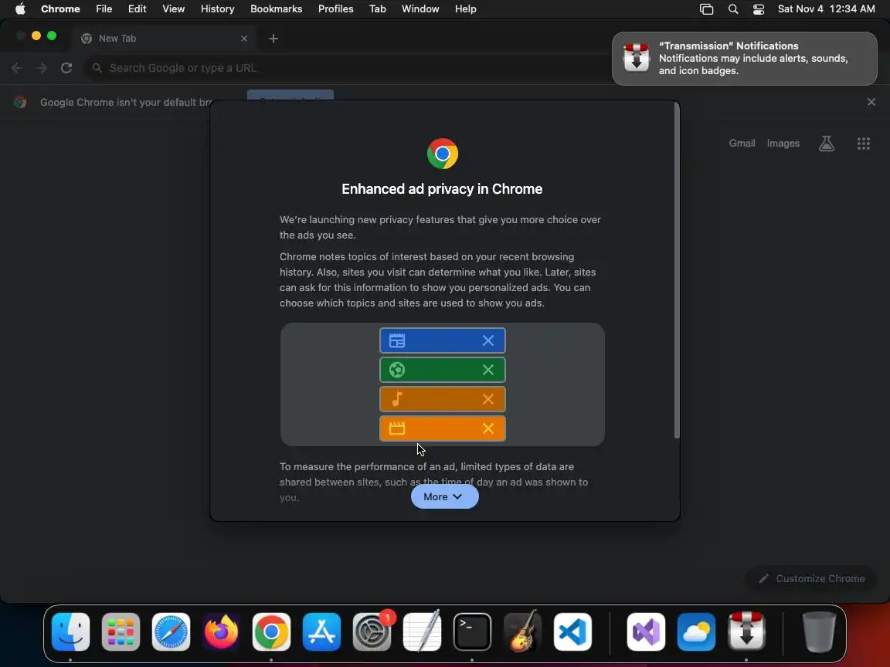Open the Gmail link
The width and height of the screenshot is (890, 667).
click(x=742, y=144)
